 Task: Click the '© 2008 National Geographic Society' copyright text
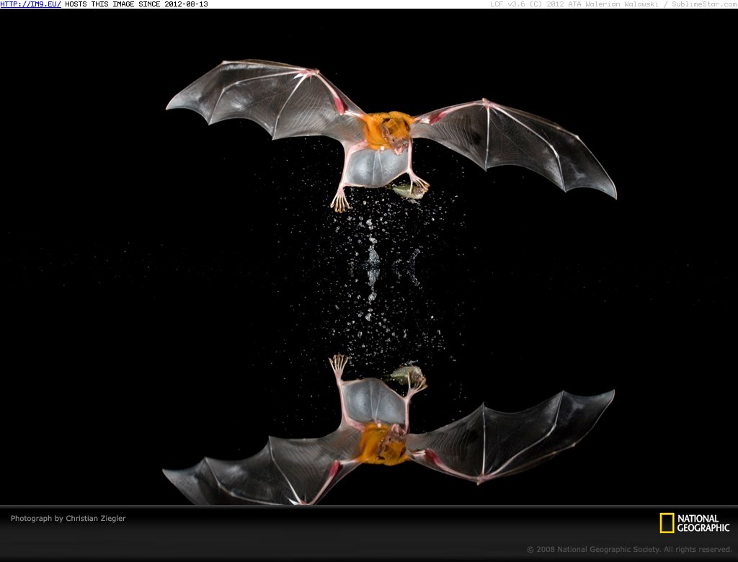[x=629, y=549]
